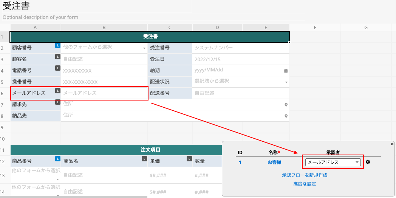Screen dimensions: 396x198
Task: Expand the 配送状況 choice dropdown
Action: 286,82
